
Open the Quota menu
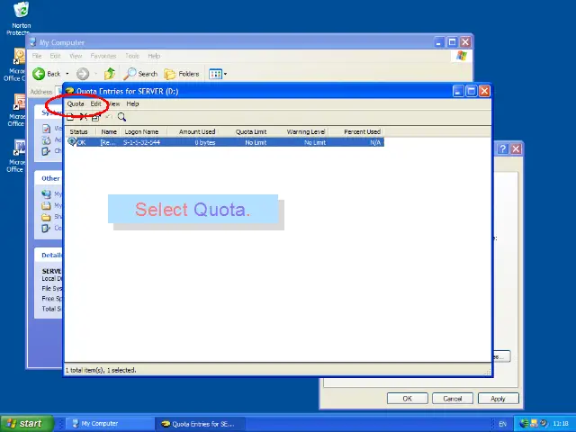[76, 104]
